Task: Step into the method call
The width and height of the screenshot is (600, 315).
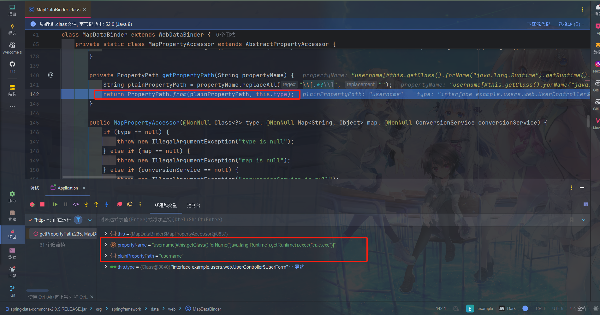Action: point(86,204)
